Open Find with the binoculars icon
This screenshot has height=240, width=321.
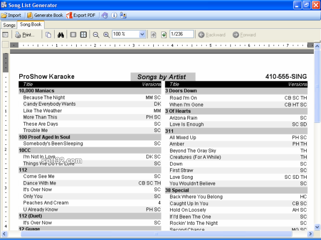[x=60, y=35]
